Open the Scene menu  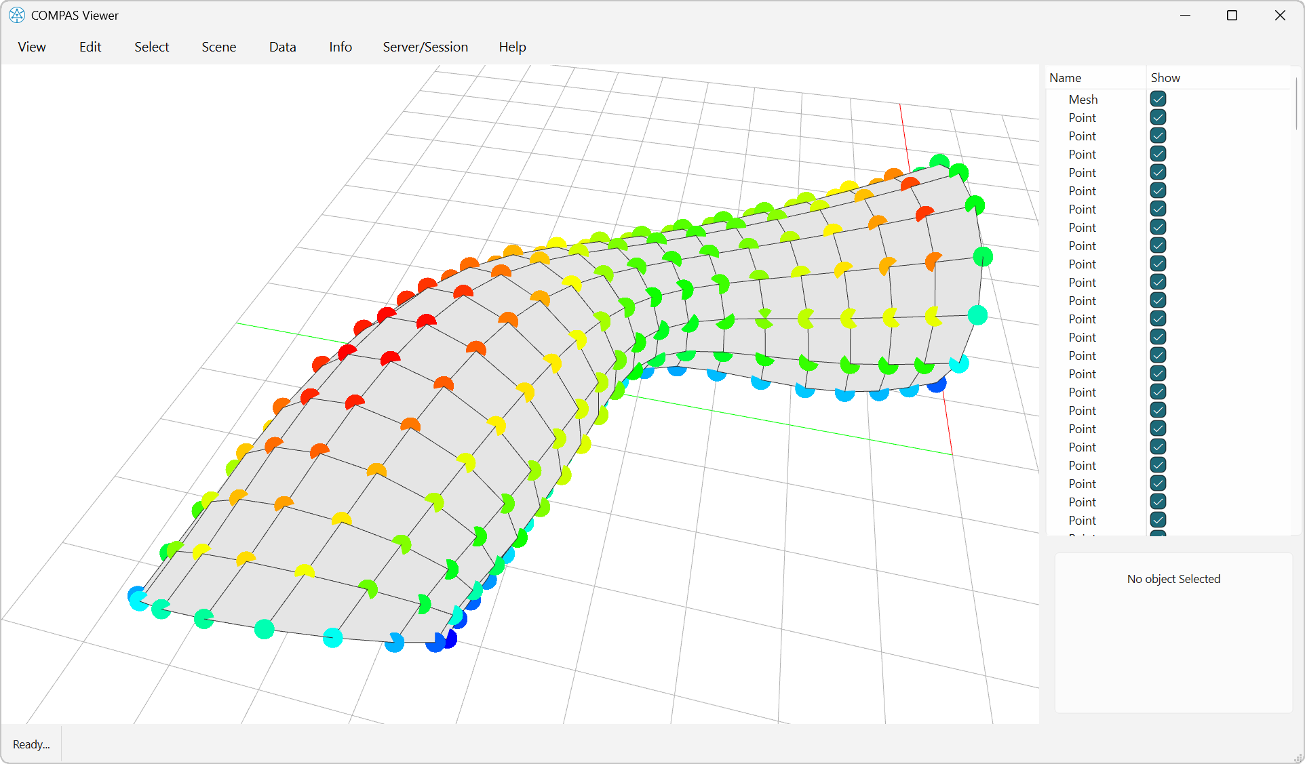(218, 47)
